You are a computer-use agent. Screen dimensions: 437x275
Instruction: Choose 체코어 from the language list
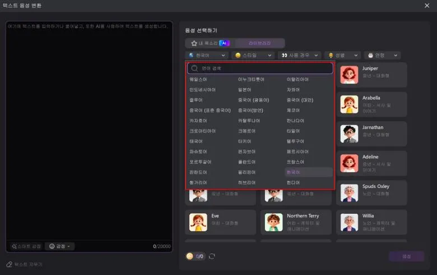click(293, 111)
